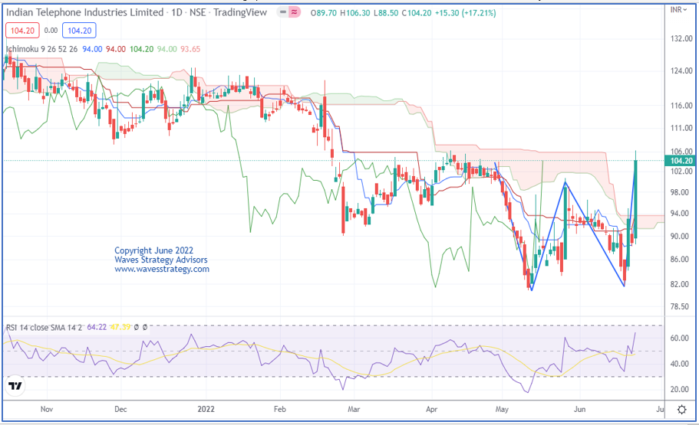
Task: Click the green Ichimoku value 104.20
Action: point(141,49)
